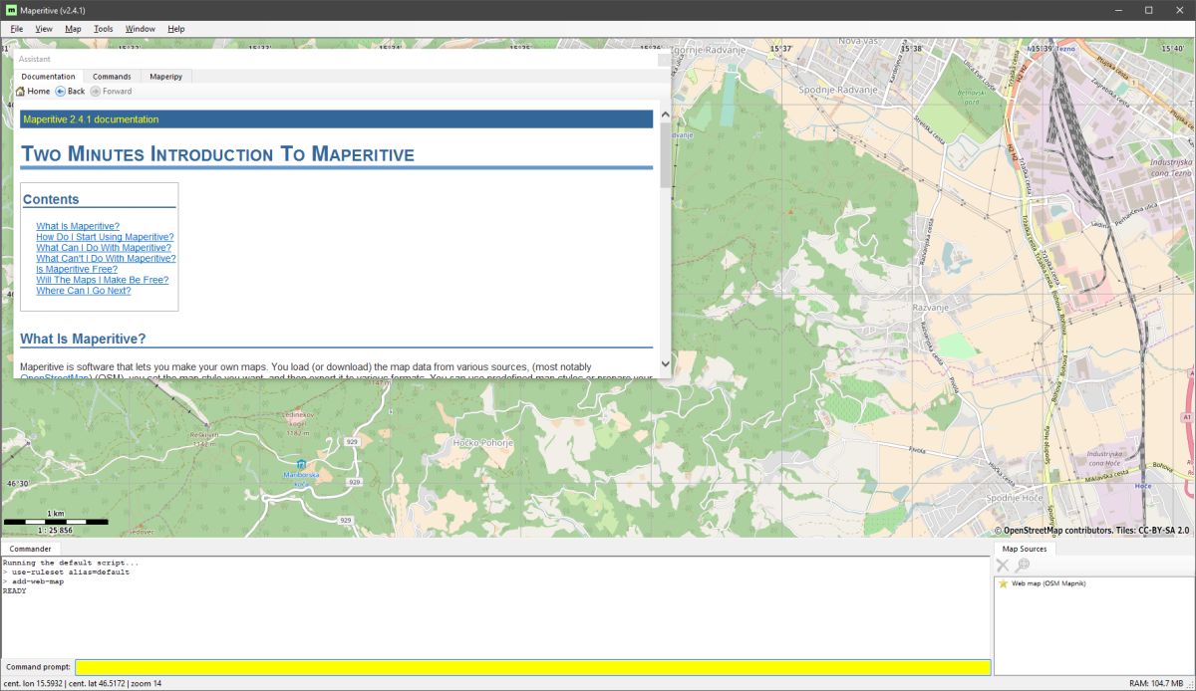Click the 'Two Minutes Introduction To Maperitive' heading

point(217,154)
